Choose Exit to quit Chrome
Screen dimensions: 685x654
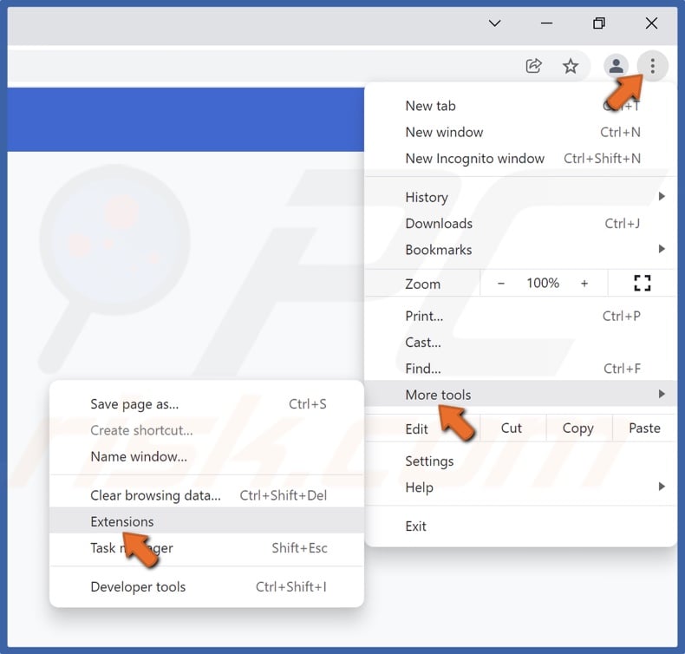click(521, 526)
